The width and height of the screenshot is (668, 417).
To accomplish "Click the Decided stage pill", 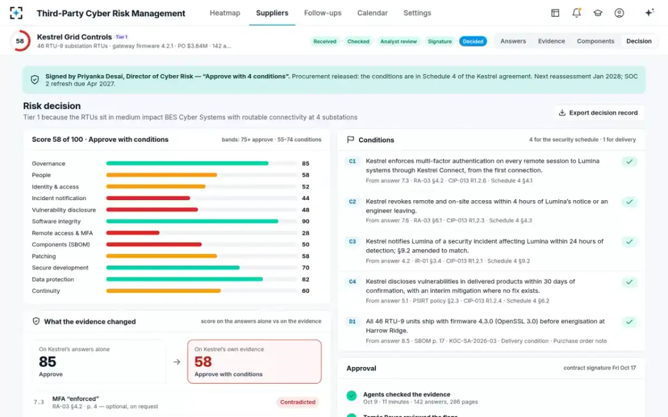I will click(473, 42).
